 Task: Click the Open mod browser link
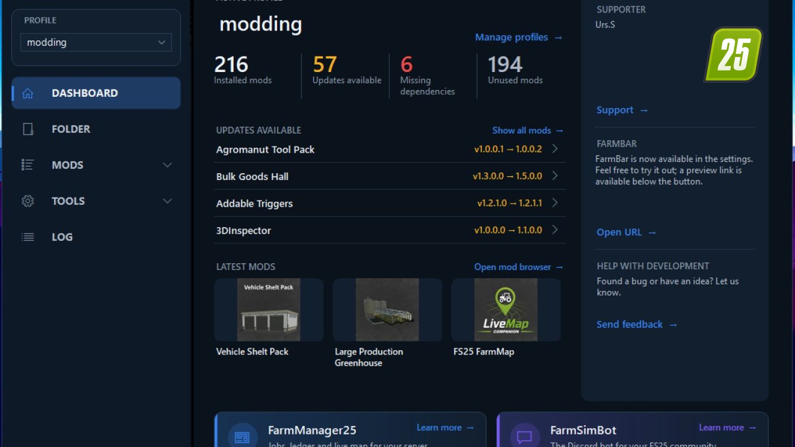pos(518,267)
